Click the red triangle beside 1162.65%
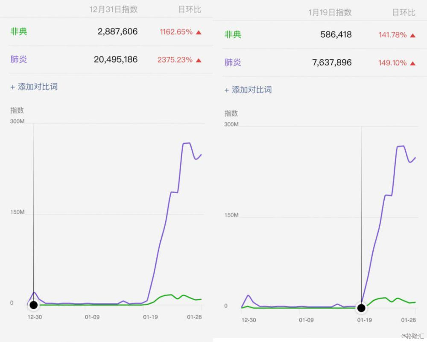 tap(199, 32)
